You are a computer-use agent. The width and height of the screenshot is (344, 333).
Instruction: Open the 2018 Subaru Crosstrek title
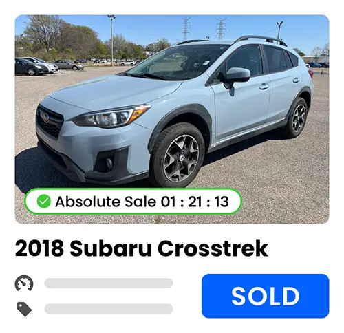tap(142, 248)
